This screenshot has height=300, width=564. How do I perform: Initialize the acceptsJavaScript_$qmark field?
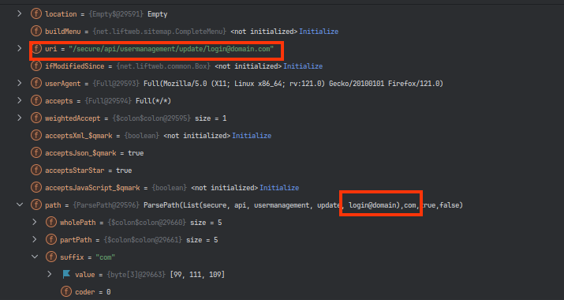[x=279, y=188]
